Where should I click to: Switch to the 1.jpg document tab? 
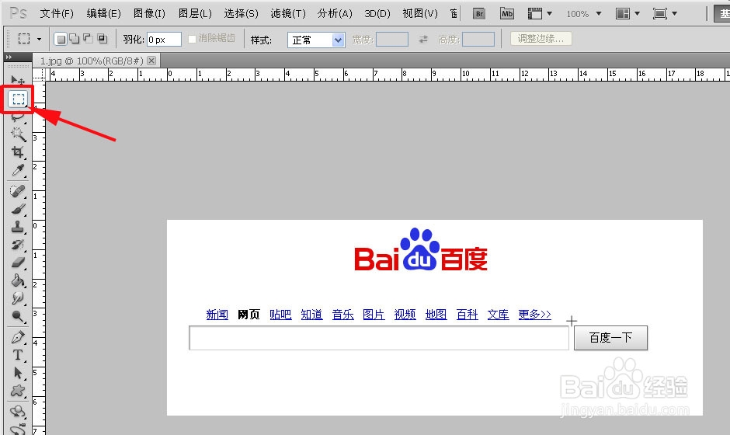(x=92, y=61)
